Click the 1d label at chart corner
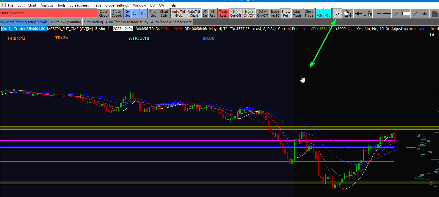 (x=431, y=35)
